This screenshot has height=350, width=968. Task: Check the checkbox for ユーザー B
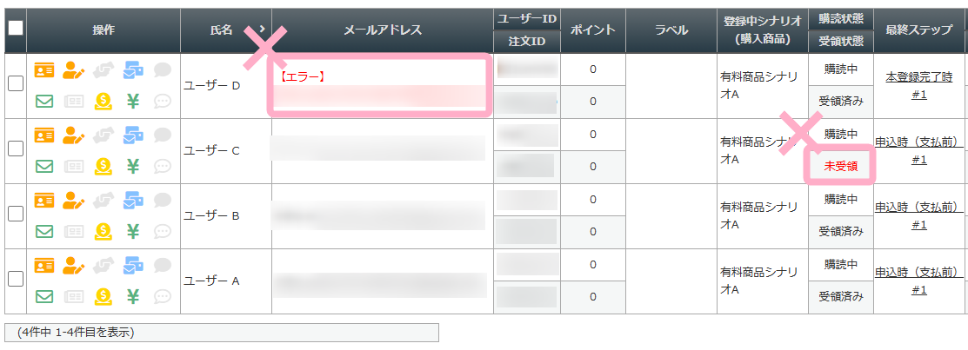coord(16,214)
